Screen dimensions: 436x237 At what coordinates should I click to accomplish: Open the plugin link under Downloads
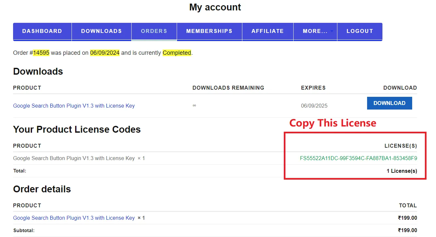tap(74, 106)
